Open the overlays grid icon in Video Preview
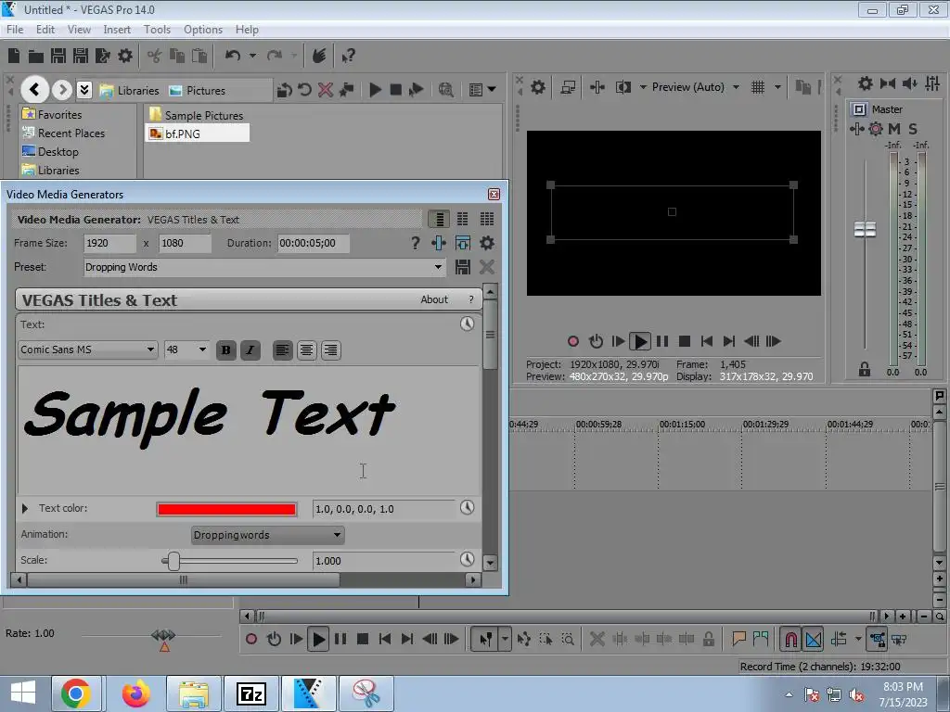950x712 pixels. click(x=757, y=87)
